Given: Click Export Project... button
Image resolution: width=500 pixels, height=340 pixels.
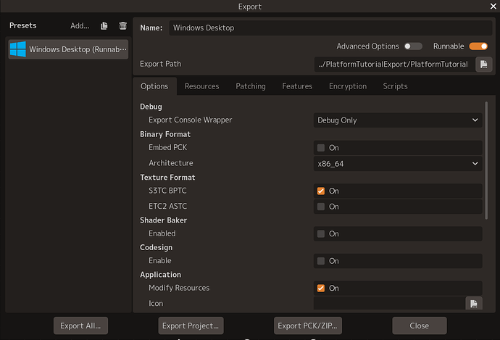Looking at the screenshot, I should 191,326.
